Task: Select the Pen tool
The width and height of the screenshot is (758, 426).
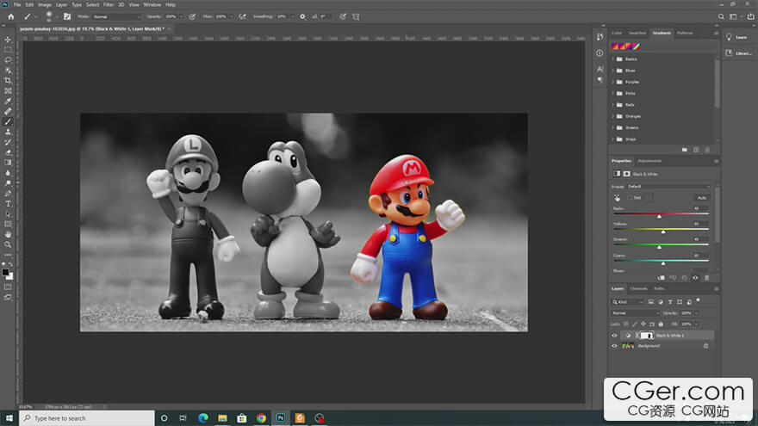Action: pyautogui.click(x=8, y=193)
